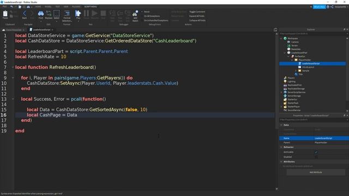349x196 pixels.
Task: Close the LeaderboardScript document tab
Action: (52, 30)
